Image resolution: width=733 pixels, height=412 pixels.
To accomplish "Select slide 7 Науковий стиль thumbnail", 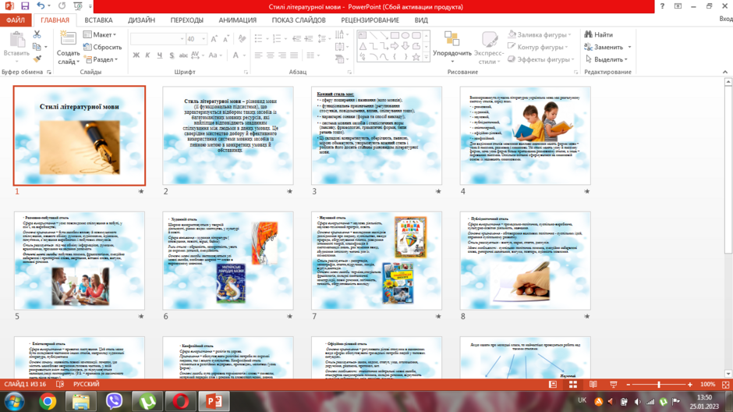I will click(x=377, y=261).
